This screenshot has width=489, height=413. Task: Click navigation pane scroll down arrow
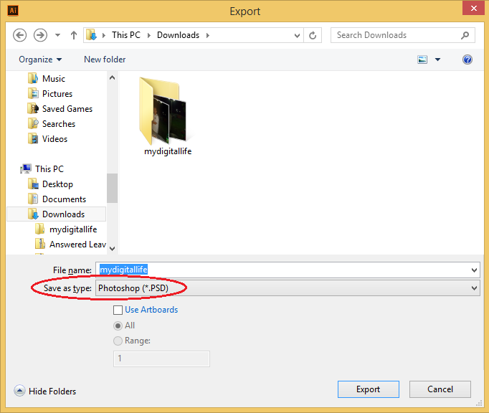[113, 249]
